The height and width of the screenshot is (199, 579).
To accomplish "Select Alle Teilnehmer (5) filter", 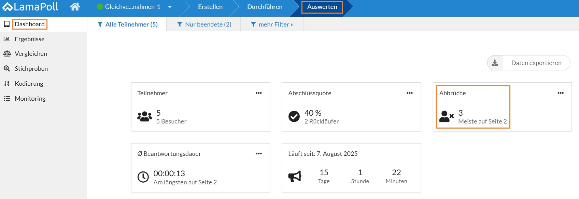I will pos(127,24).
